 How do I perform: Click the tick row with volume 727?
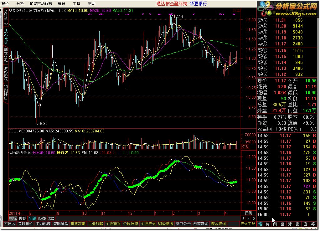pyautogui.click(x=287, y=186)
